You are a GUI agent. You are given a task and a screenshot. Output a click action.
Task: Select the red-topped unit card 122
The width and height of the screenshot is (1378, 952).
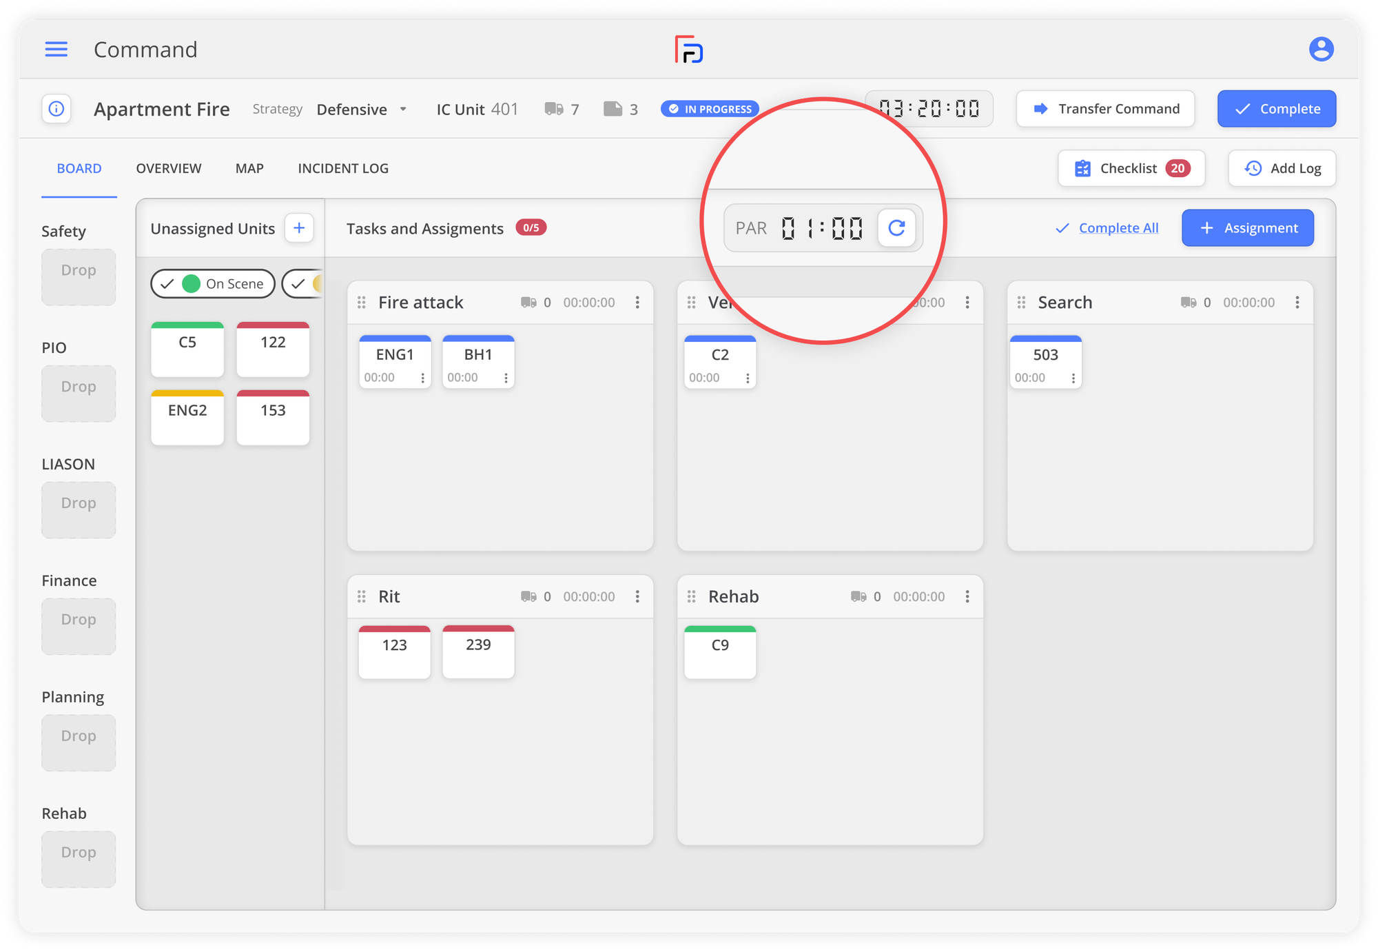click(273, 350)
